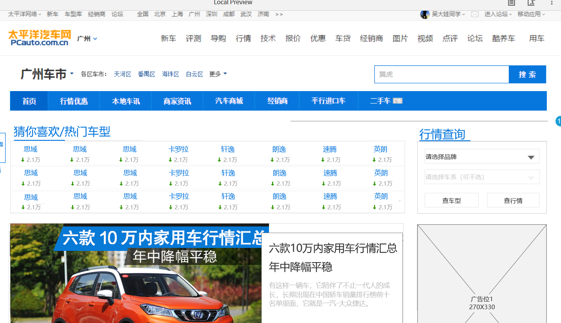This screenshot has height=323, width=561.
Task: Open 图片 in the main menu
Action: [400, 38]
